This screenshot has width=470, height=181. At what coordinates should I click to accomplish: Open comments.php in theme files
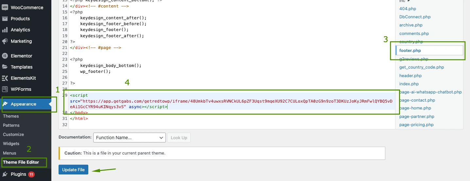[414, 33]
